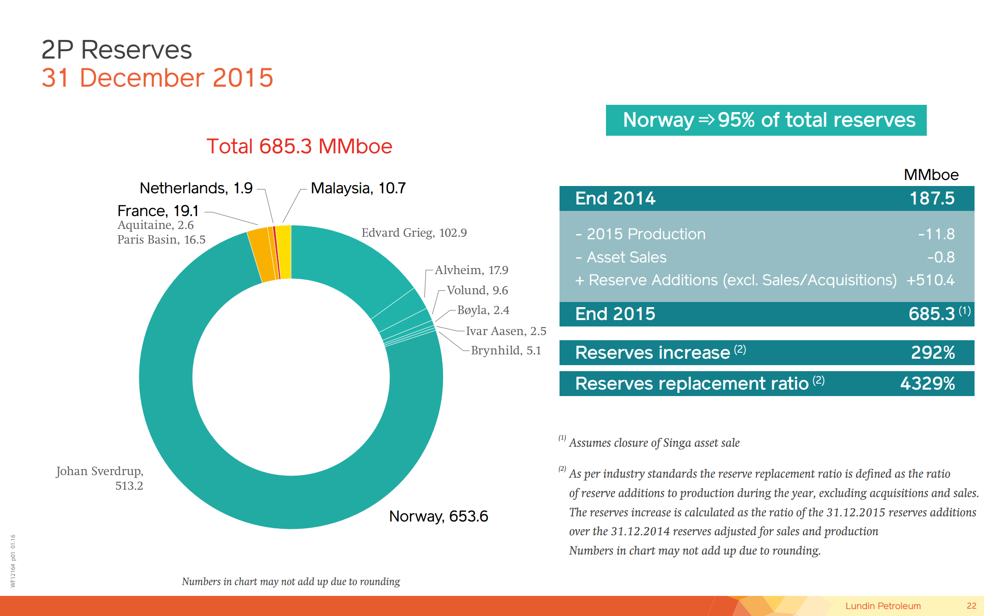Click the 'Netherlands, 1.9' chart label

196,188
